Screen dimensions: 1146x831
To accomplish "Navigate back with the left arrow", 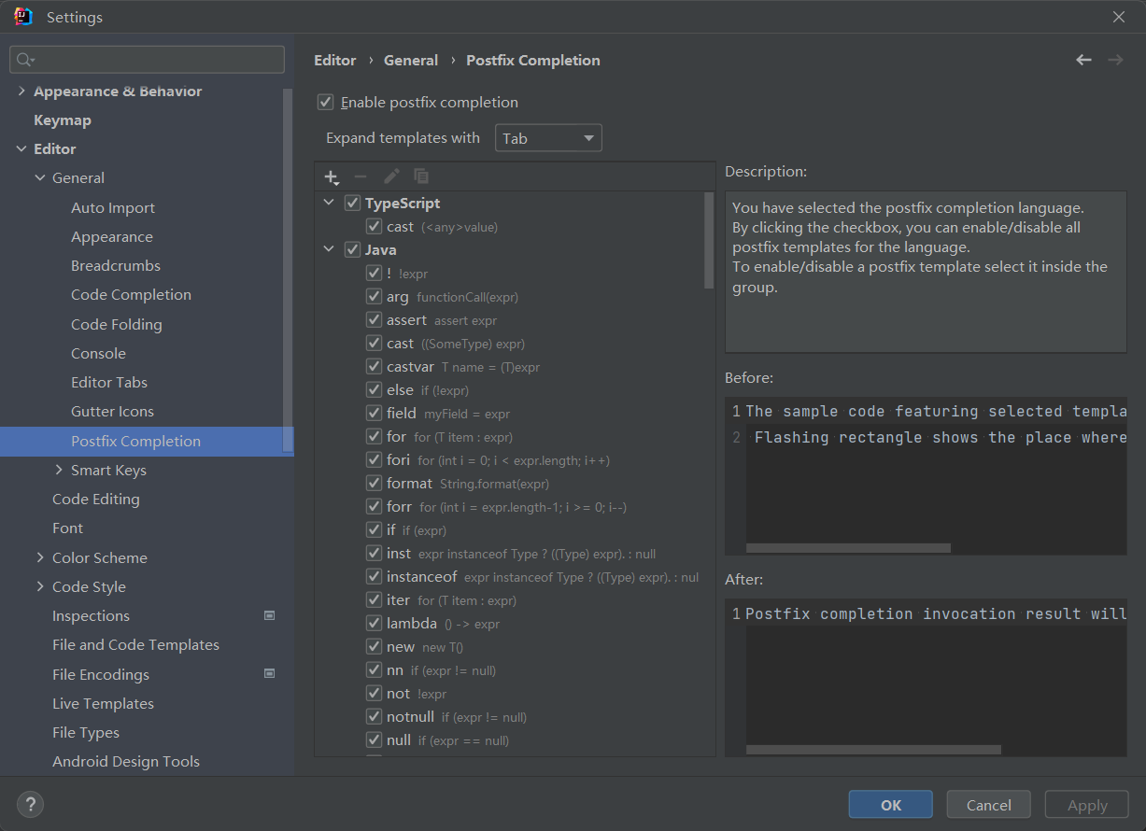I will [x=1083, y=60].
